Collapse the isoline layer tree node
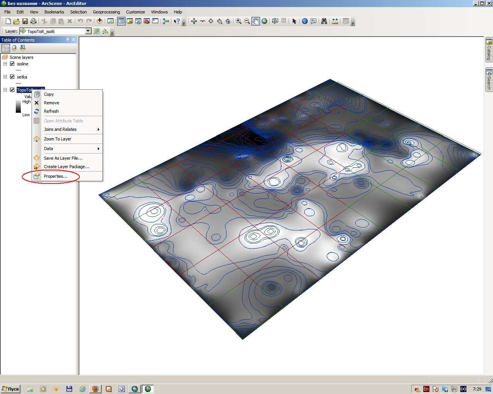Screen dimensions: 493x394 [5, 64]
